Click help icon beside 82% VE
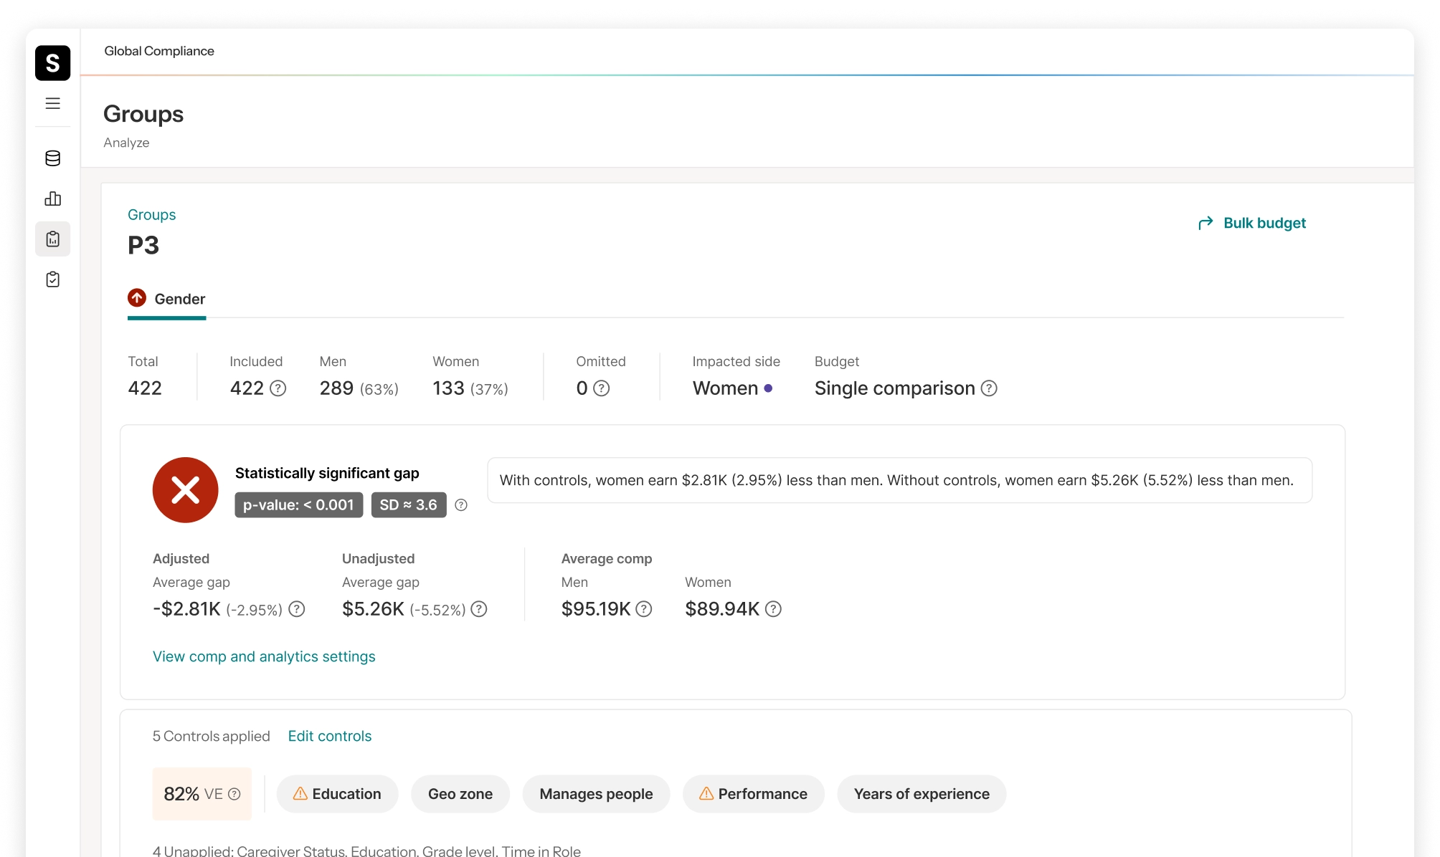The height and width of the screenshot is (857, 1440). click(235, 794)
